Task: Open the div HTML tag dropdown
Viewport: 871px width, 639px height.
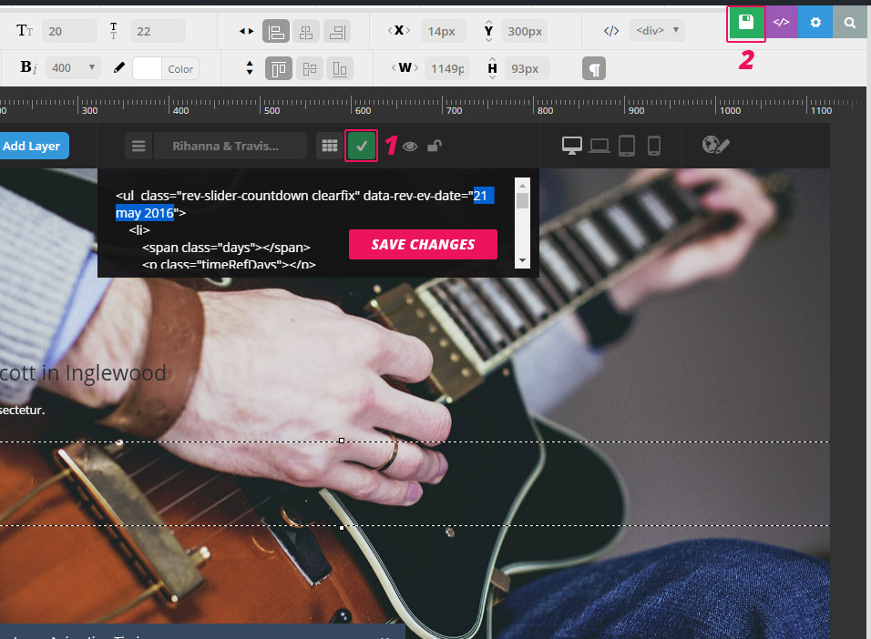Action: (658, 31)
